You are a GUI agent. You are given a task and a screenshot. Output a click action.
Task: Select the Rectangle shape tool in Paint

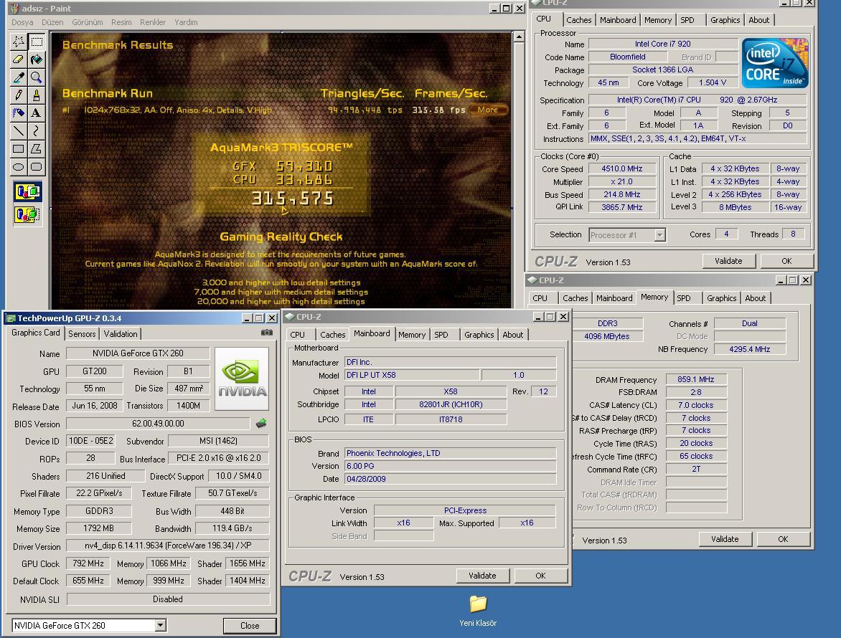click(x=19, y=149)
